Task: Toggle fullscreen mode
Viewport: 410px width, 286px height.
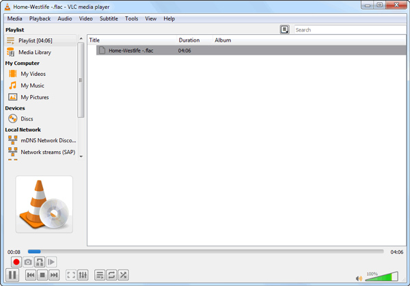Action: coord(71,275)
